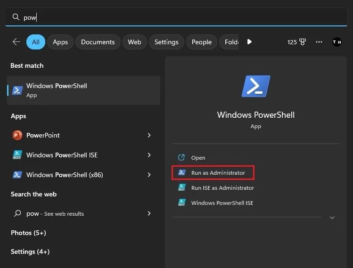
Task: Open the TH profile avatar
Action: pos(337,42)
